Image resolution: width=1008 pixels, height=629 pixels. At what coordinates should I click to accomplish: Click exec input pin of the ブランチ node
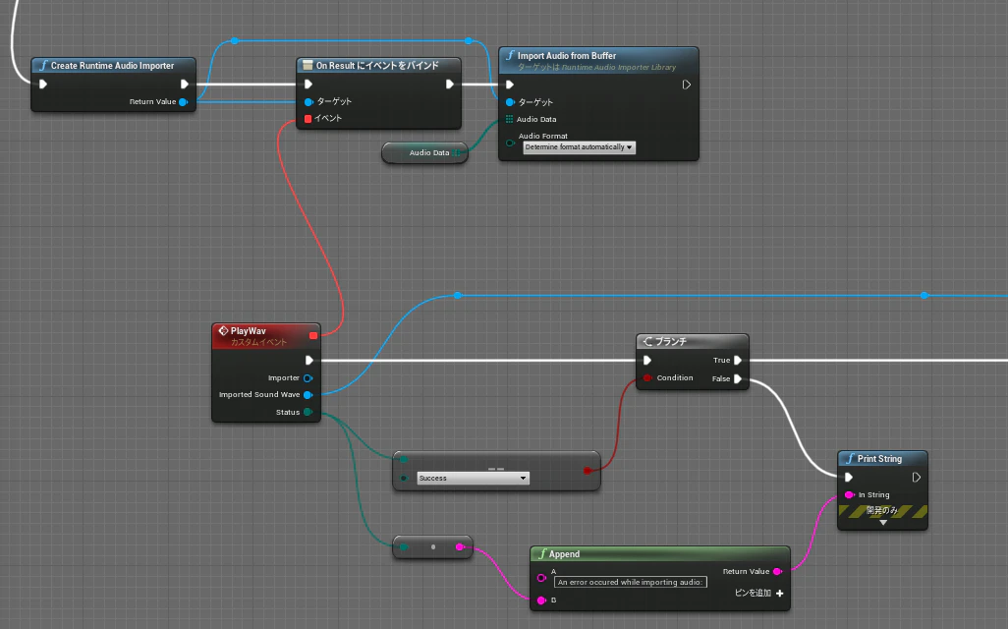pyautogui.click(x=647, y=360)
